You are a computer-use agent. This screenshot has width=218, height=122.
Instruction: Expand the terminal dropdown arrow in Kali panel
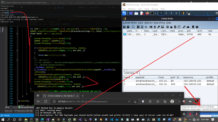point(156,13)
